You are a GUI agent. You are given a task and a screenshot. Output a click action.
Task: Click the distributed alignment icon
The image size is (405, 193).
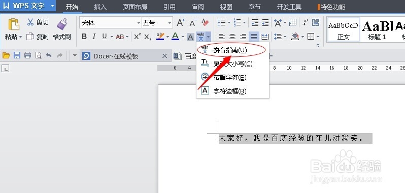tap(264, 37)
